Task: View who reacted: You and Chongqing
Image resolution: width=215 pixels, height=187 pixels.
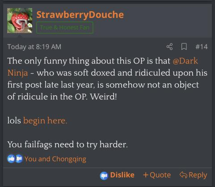Action: [x=55, y=159]
